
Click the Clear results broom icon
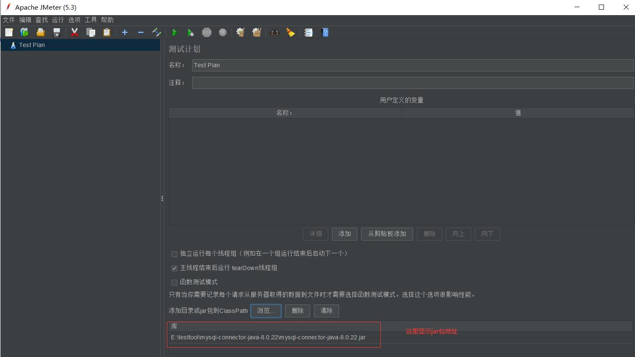coord(240,32)
